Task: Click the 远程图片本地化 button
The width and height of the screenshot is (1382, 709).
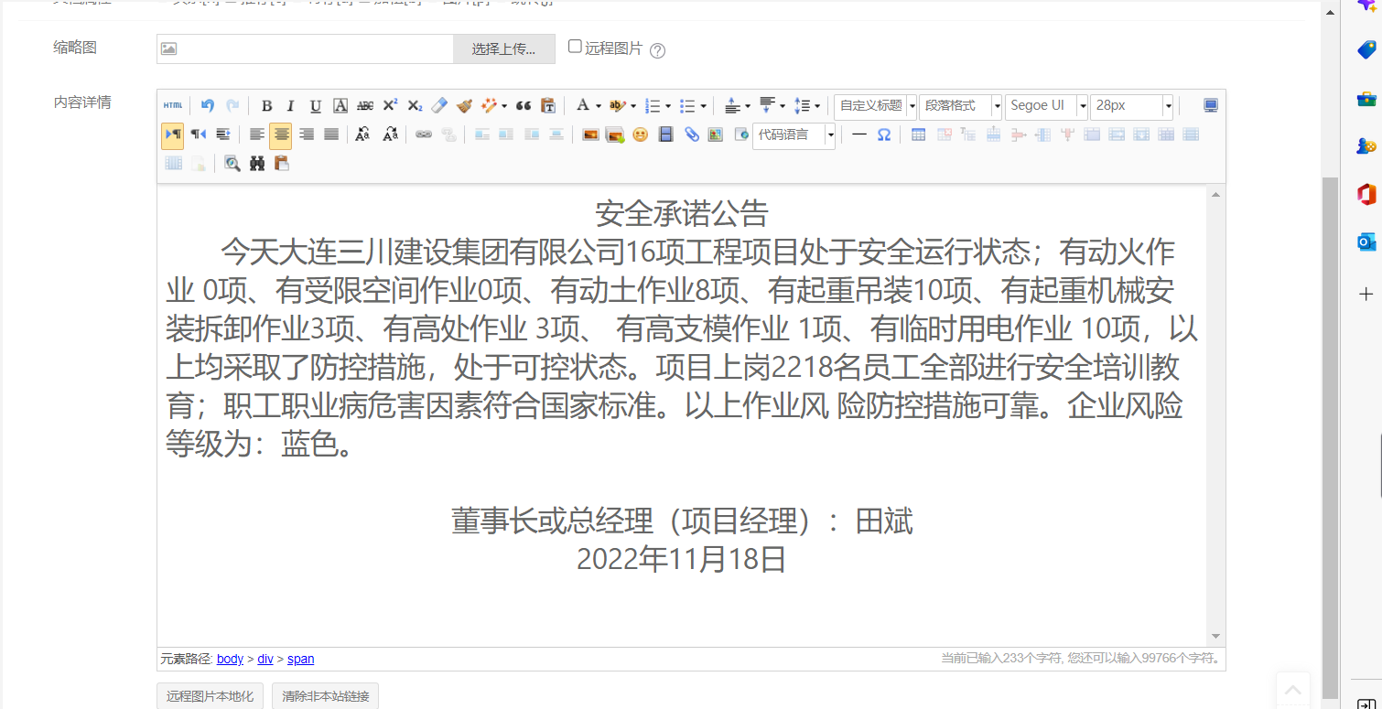Action: [x=211, y=696]
